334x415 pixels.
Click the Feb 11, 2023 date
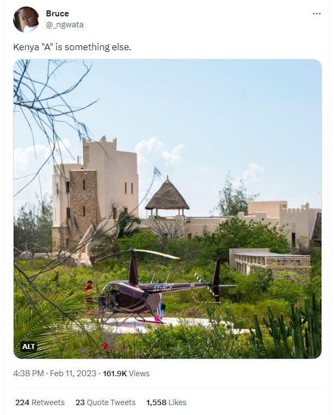tap(73, 373)
